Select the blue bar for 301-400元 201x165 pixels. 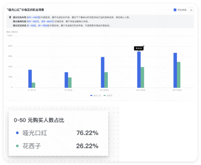click(175, 70)
